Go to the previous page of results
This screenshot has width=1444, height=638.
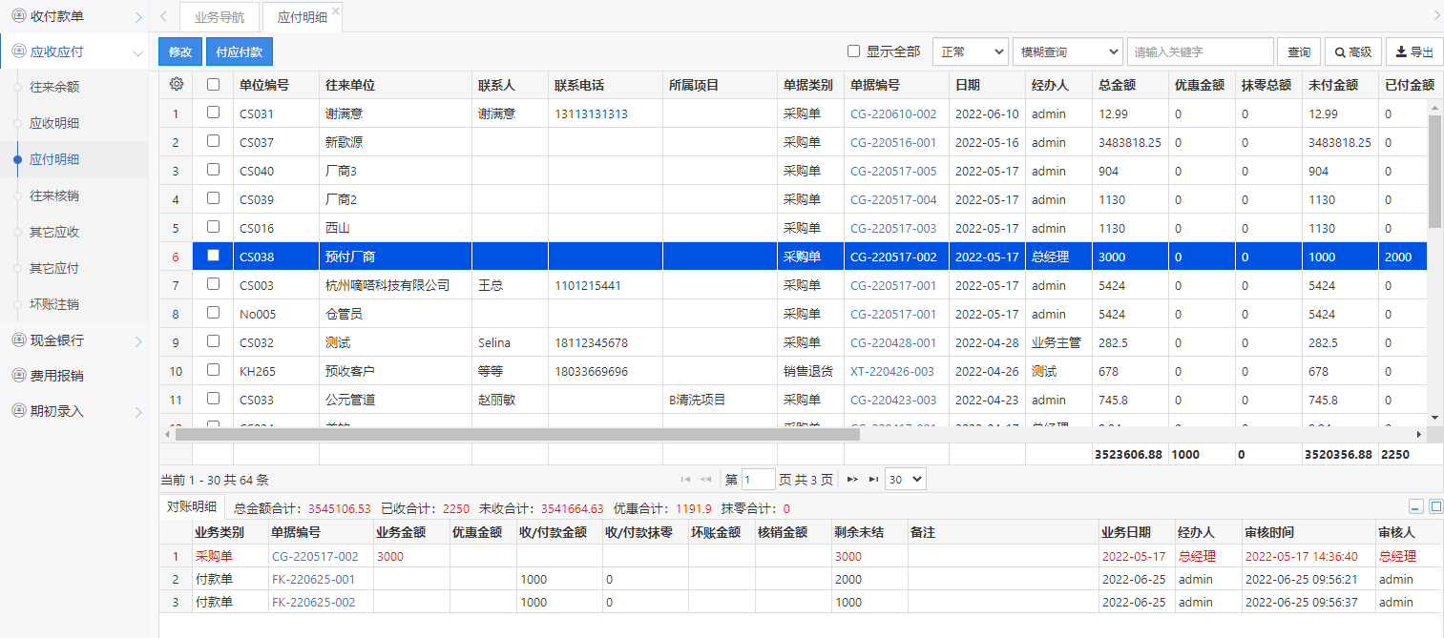706,479
